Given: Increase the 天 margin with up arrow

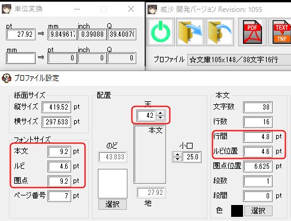Looking at the screenshot, I should tap(160, 113).
